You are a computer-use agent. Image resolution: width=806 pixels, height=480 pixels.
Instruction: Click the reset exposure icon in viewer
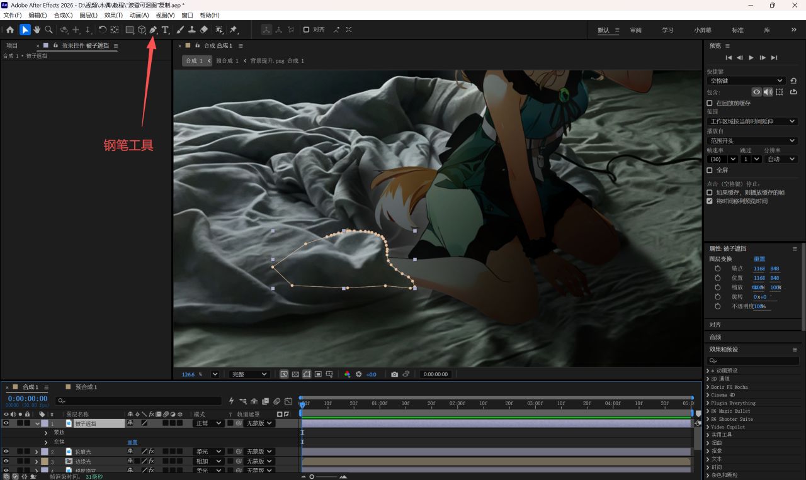pos(359,374)
